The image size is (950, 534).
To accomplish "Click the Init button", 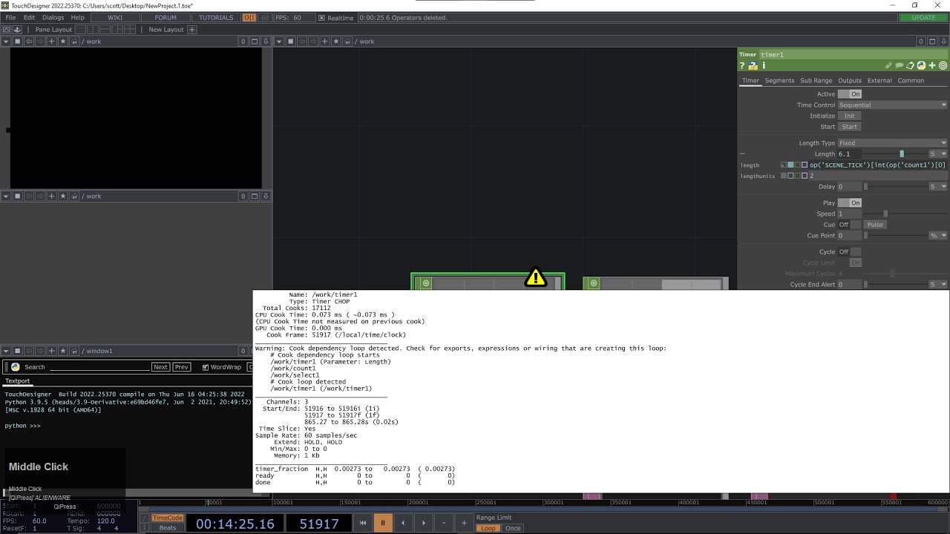I will [849, 116].
